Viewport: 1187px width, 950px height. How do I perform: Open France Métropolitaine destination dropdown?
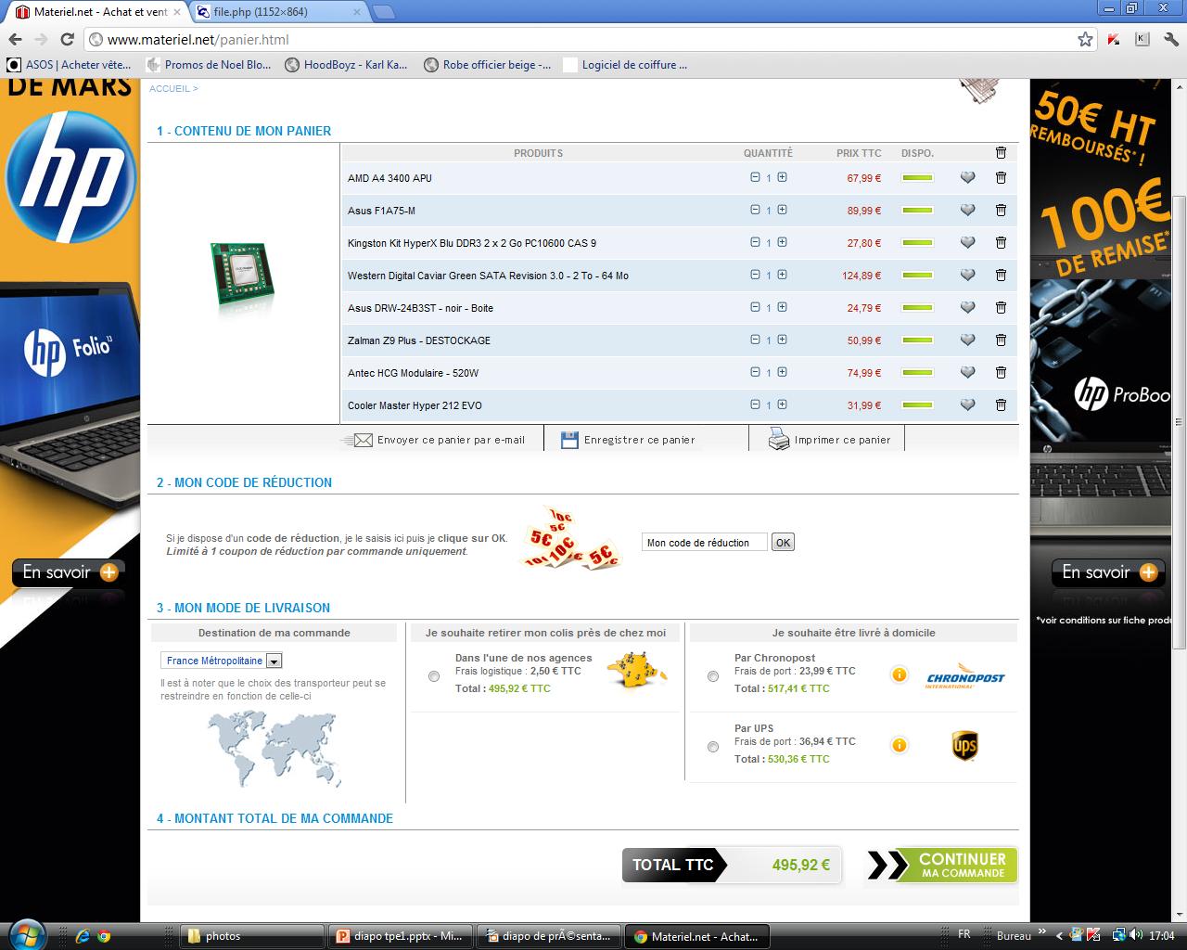tap(274, 661)
